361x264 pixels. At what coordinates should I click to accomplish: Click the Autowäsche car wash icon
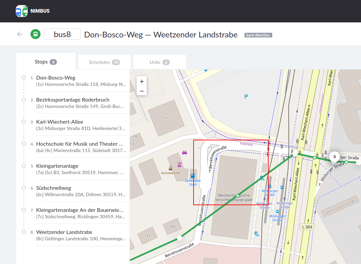click(170, 168)
